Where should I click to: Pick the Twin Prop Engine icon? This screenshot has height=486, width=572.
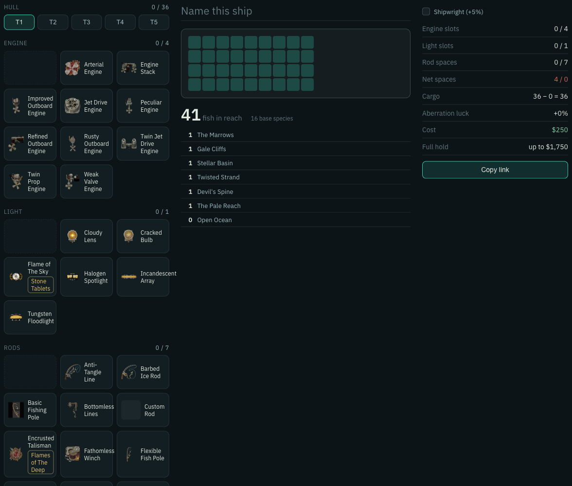pyautogui.click(x=16, y=182)
